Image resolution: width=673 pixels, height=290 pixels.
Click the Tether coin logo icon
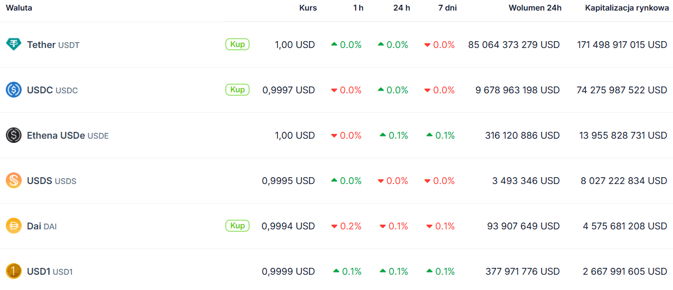coord(14,45)
